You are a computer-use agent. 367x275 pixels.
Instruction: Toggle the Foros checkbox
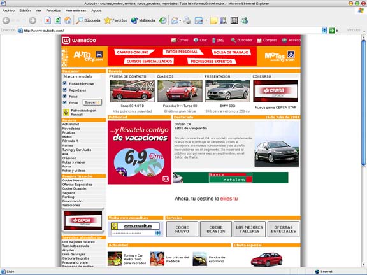65,102
